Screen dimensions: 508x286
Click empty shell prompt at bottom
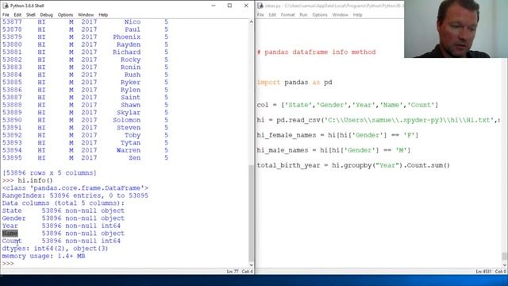(x=8, y=263)
